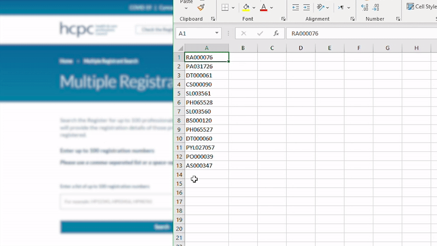Open the text direction dropdown arrow
The image size is (437, 246).
(349, 8)
